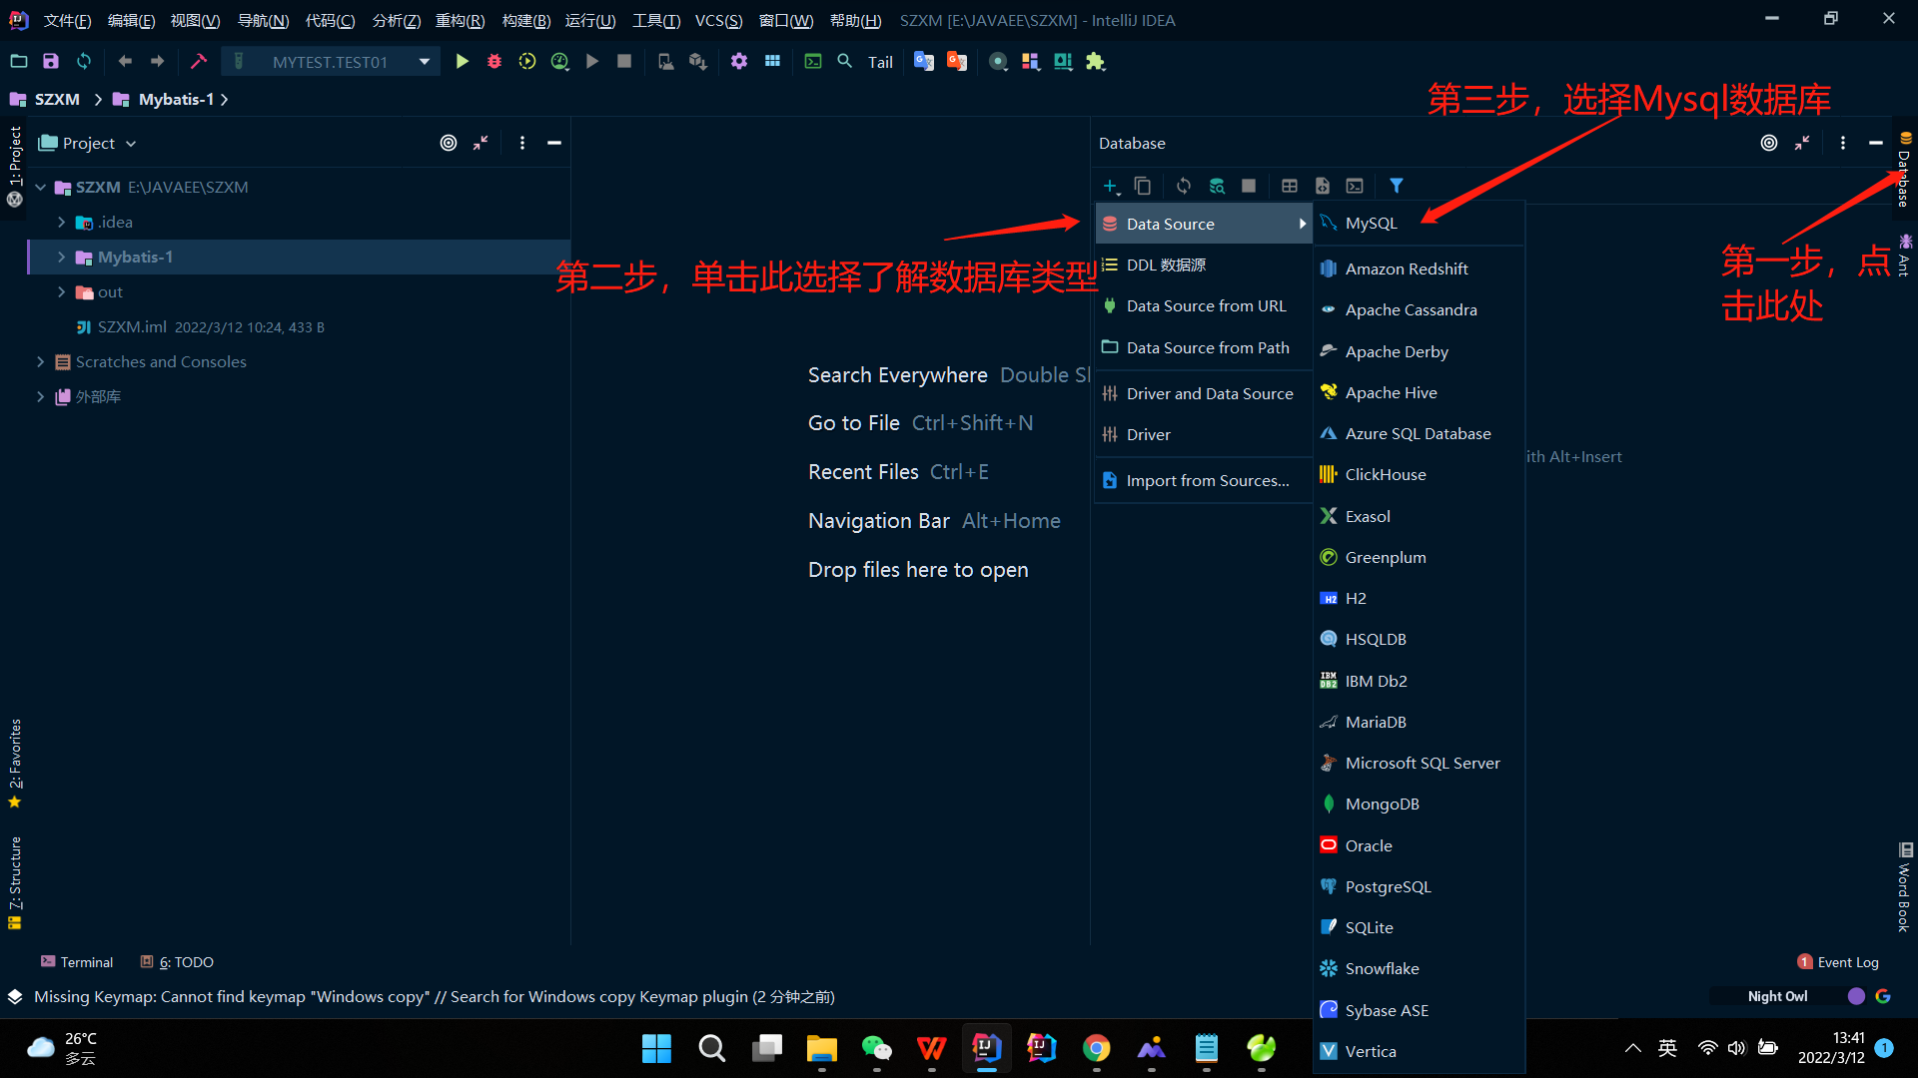The image size is (1918, 1078).
Task: Expand the .idea folder node
Action: (62, 222)
